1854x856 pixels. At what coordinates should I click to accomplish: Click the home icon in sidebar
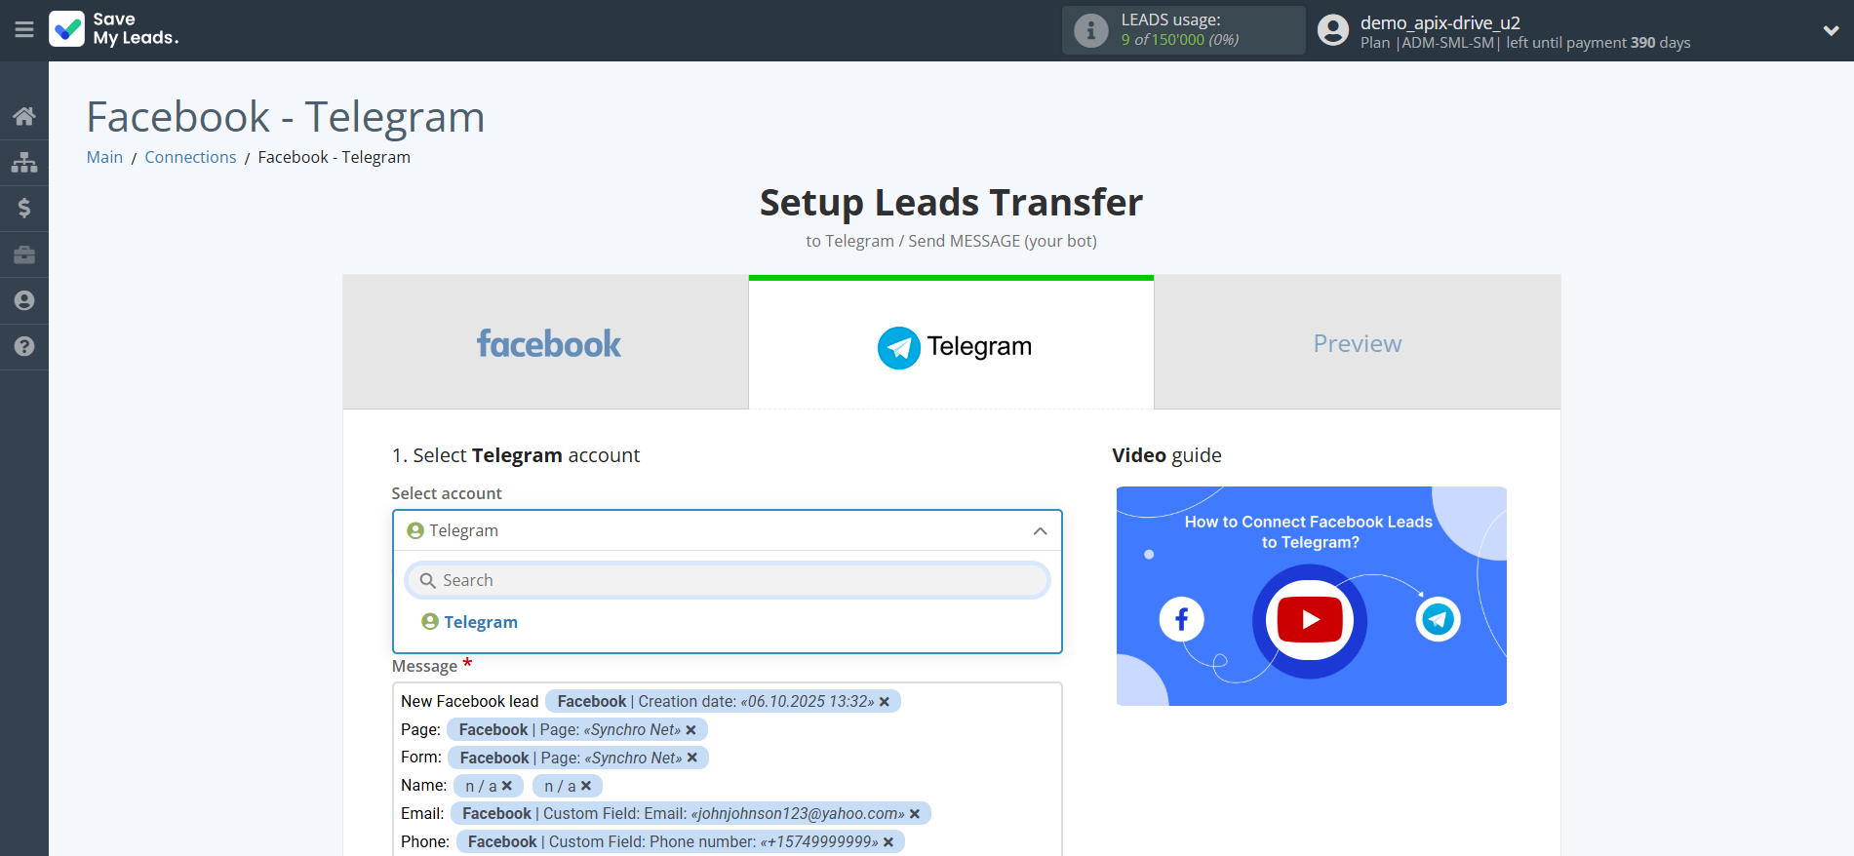tap(24, 117)
